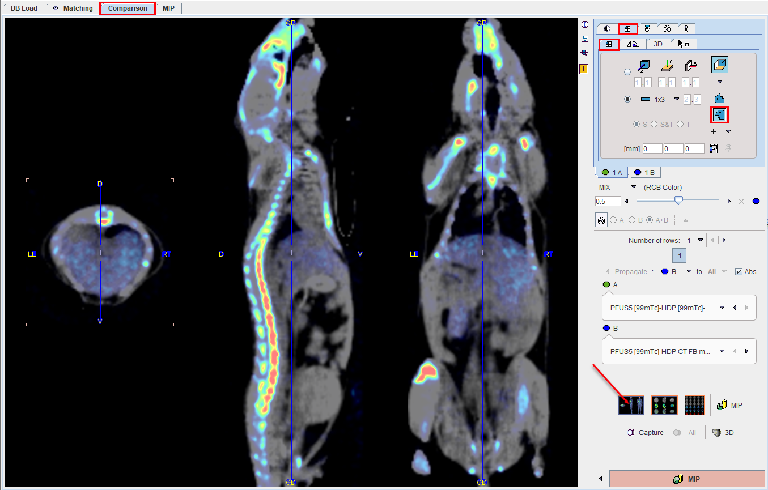Select the 1x3 layout radio button

[x=627, y=99]
